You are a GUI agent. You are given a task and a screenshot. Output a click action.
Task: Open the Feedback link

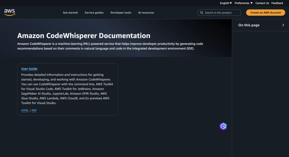[x=277, y=3]
